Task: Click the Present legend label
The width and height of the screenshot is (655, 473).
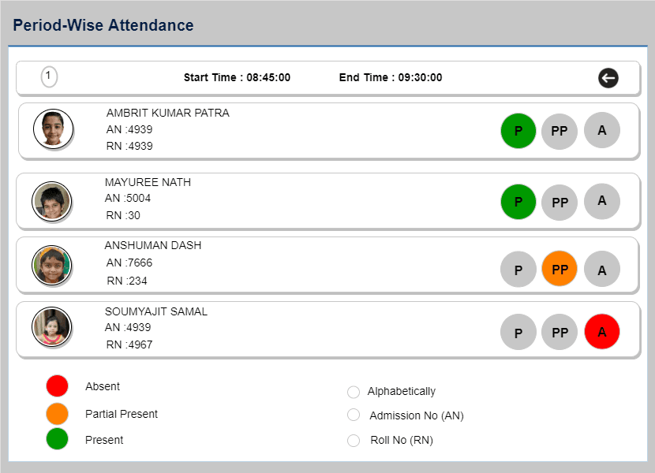Action: pos(104,440)
